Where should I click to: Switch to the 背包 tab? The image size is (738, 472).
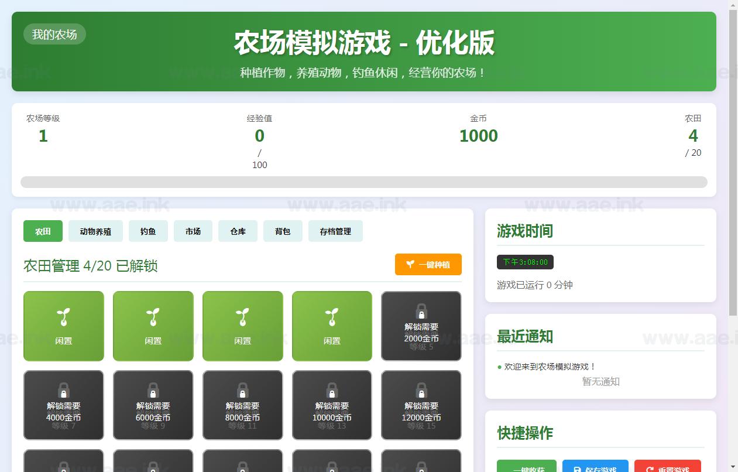pos(283,231)
